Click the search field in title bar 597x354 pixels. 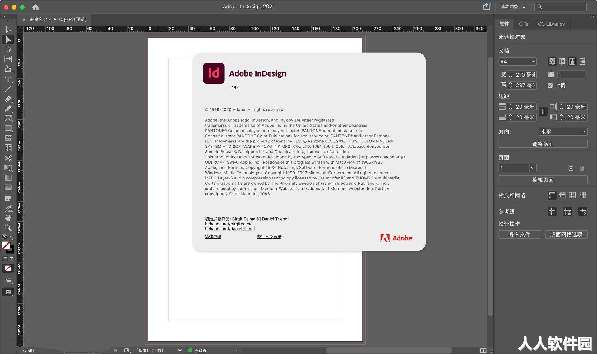point(561,7)
